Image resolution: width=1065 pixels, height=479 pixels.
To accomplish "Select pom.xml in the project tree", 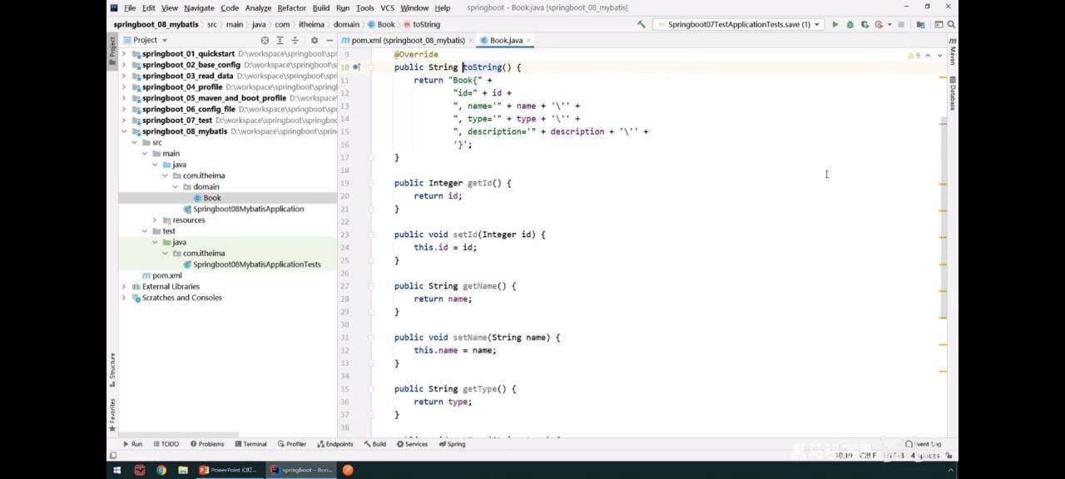I will [162, 275].
